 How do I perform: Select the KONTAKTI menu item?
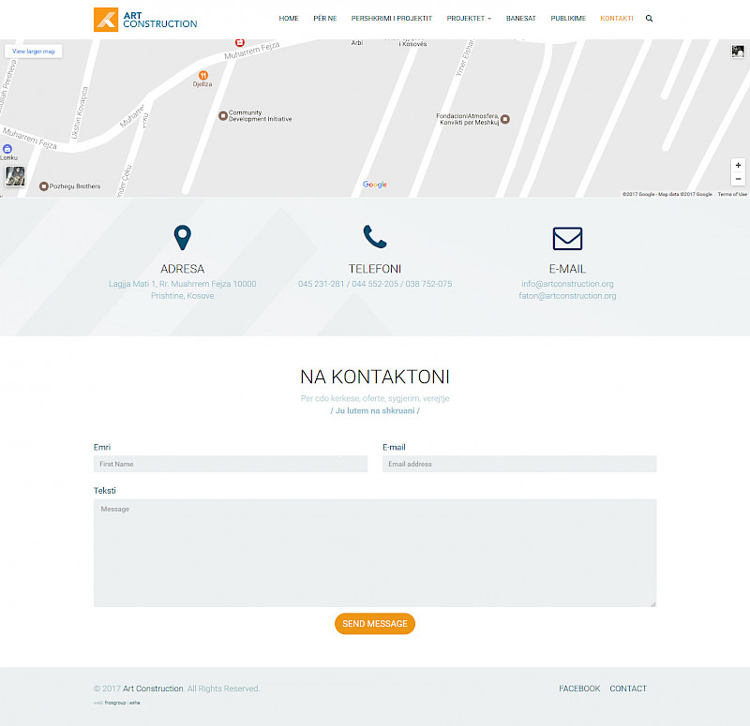[x=617, y=18]
